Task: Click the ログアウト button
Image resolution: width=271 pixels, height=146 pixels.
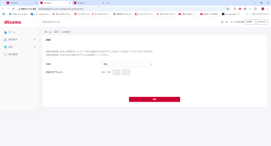Action: (x=262, y=22)
